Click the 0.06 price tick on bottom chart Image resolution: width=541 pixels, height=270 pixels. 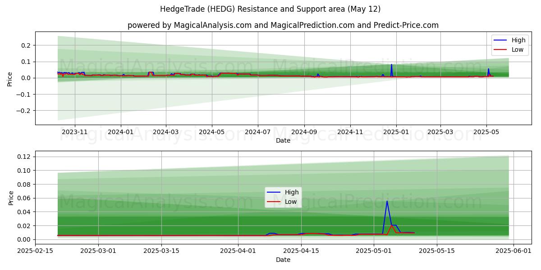pyautogui.click(x=24, y=198)
